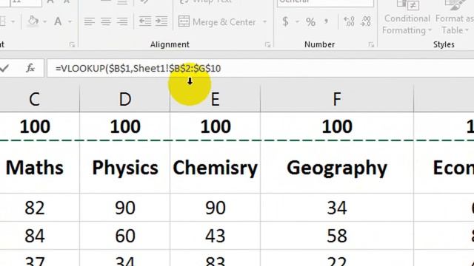The width and height of the screenshot is (474, 266).
Task: Click the Fill Color paint bucket icon
Action: click(x=33, y=21)
